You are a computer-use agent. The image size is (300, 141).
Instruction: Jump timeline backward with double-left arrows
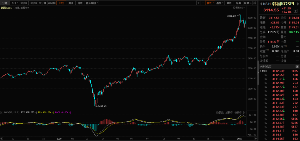click(1, 139)
